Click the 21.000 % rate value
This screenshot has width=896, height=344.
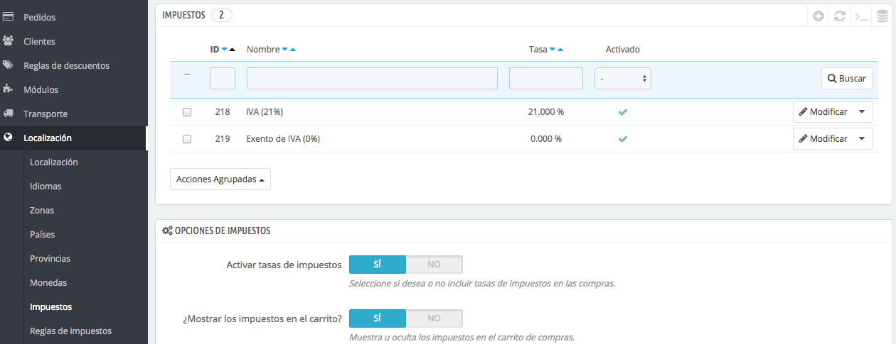(546, 112)
